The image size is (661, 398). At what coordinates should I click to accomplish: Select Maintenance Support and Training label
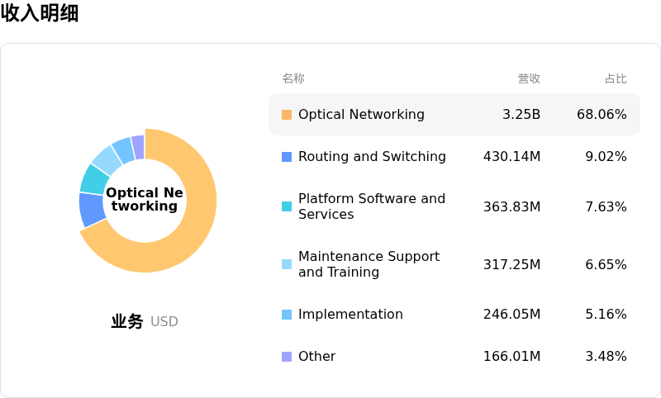coord(369,264)
